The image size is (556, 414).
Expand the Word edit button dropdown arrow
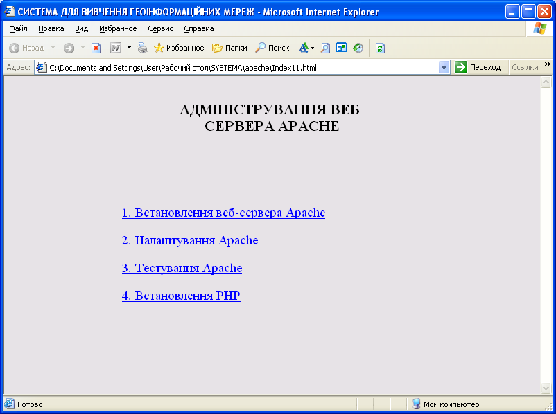(x=129, y=48)
